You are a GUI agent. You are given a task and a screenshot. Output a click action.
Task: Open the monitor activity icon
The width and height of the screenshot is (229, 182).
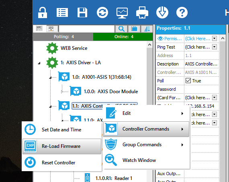(x=122, y=13)
